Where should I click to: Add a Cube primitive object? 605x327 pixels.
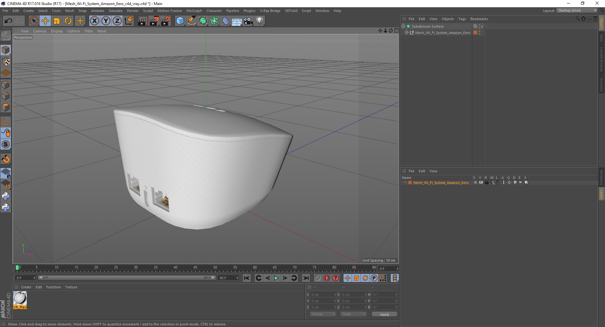[x=180, y=21]
